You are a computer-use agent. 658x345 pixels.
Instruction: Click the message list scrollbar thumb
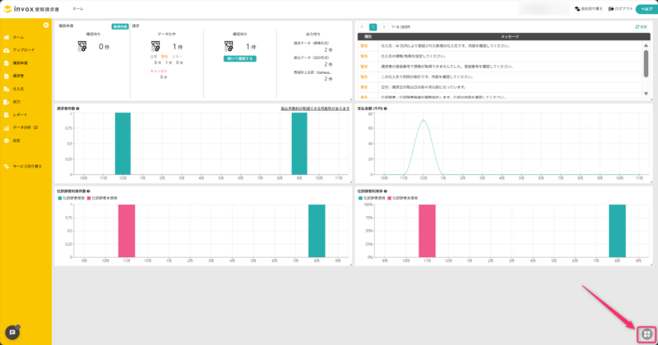click(646, 64)
